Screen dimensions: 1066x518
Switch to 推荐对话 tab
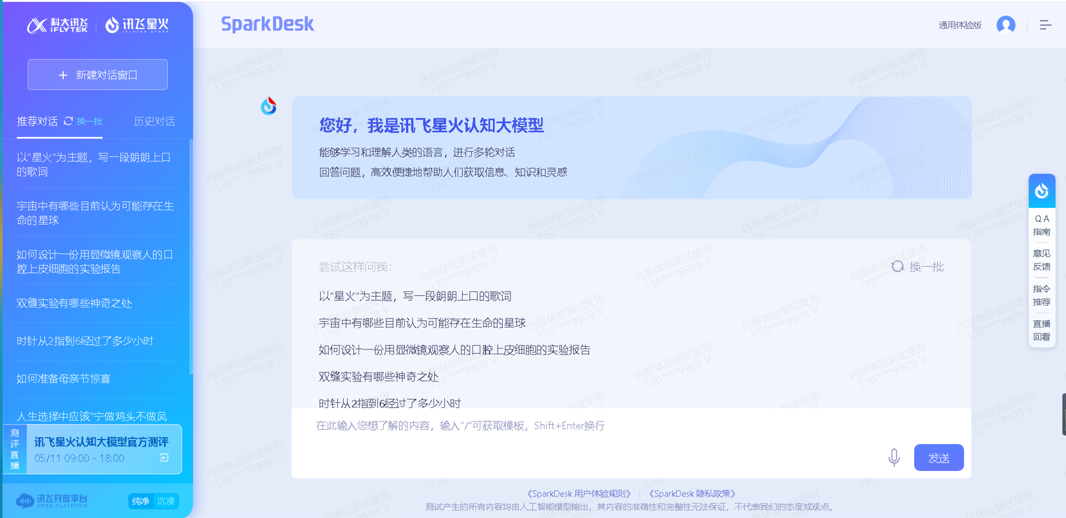37,121
